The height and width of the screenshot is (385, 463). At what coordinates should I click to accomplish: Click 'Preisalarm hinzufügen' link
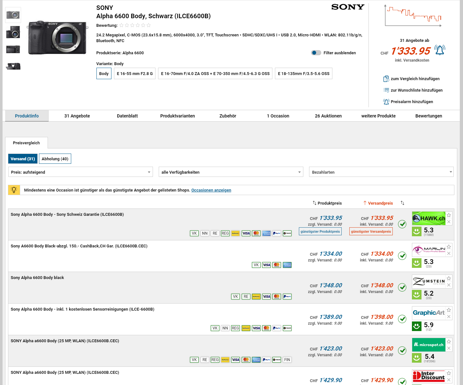point(412,102)
